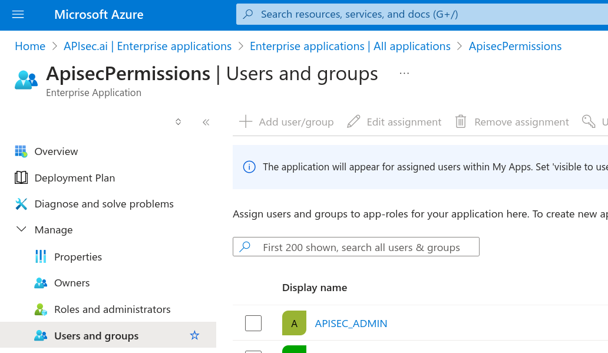
Task: Collapse the Manage section
Action: 21,230
